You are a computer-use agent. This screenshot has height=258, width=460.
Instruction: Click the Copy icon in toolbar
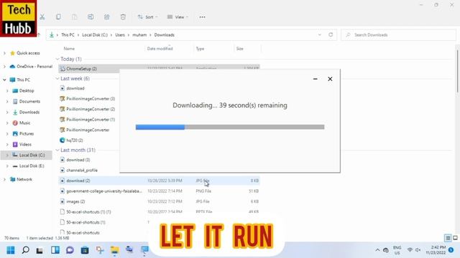(58, 17)
